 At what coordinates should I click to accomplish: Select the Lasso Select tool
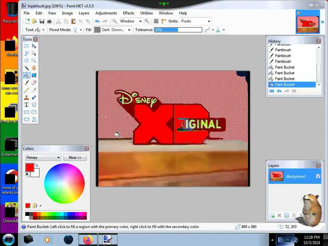click(x=27, y=53)
